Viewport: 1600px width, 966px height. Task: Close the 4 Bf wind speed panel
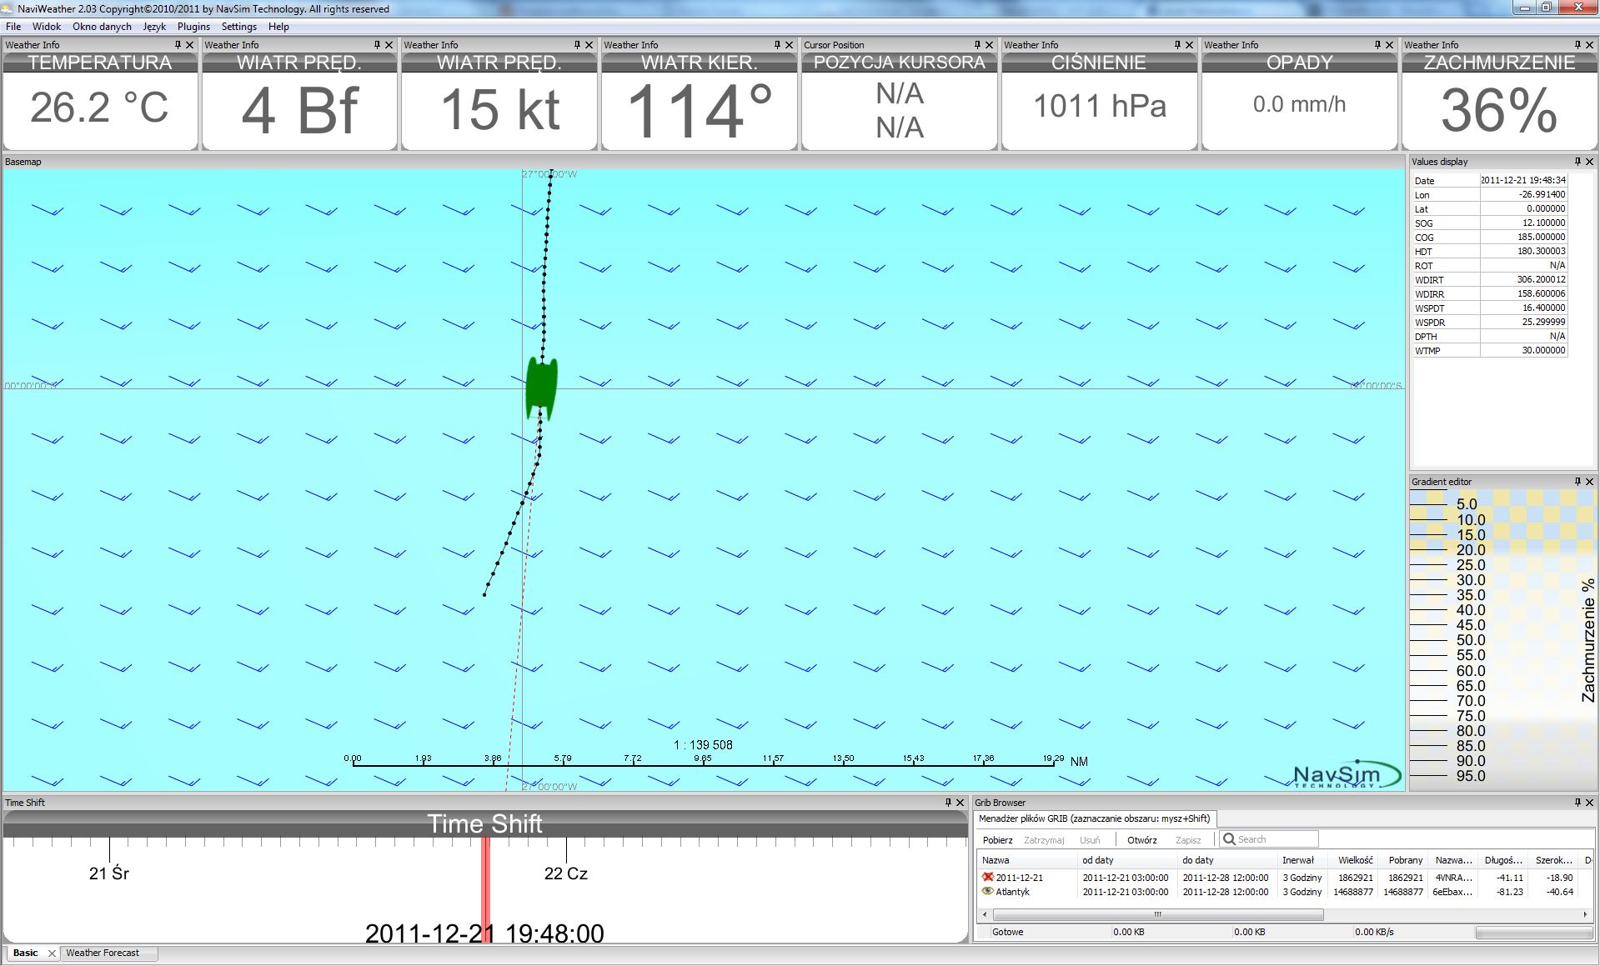(389, 45)
